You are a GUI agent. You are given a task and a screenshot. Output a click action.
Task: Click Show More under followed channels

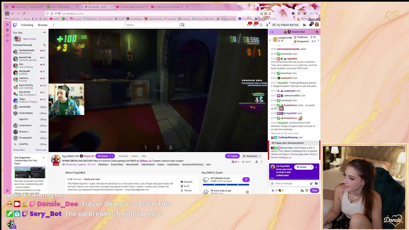pyautogui.click(x=19, y=150)
